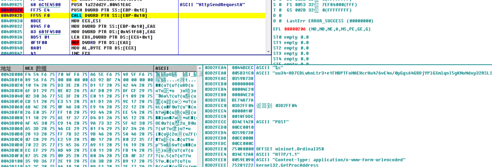The image size is (492, 167).
Task: Select dump row at address 0043B000
Action: click(x=98, y=74)
